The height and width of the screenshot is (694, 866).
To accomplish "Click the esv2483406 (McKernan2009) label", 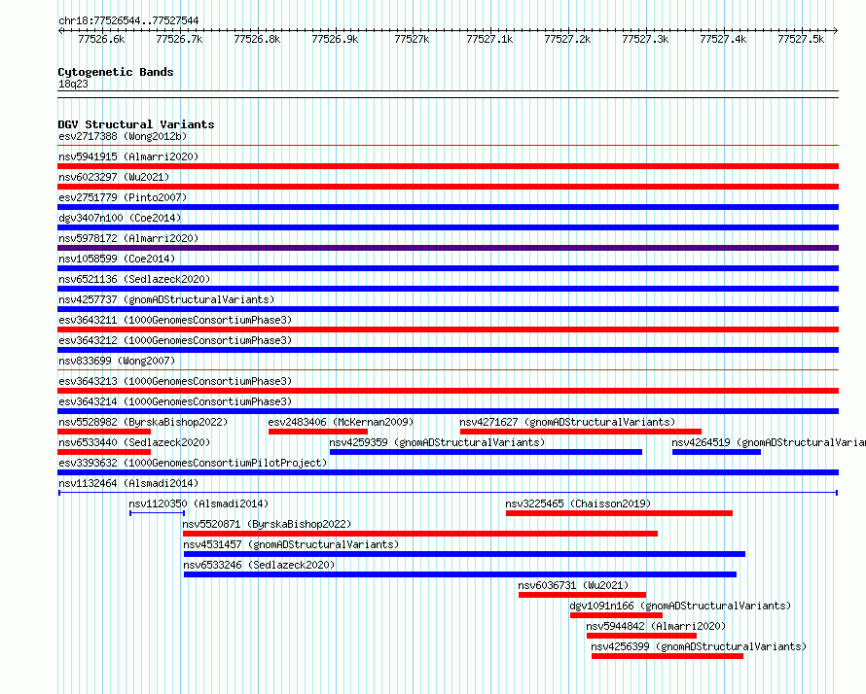I will pos(341,422).
